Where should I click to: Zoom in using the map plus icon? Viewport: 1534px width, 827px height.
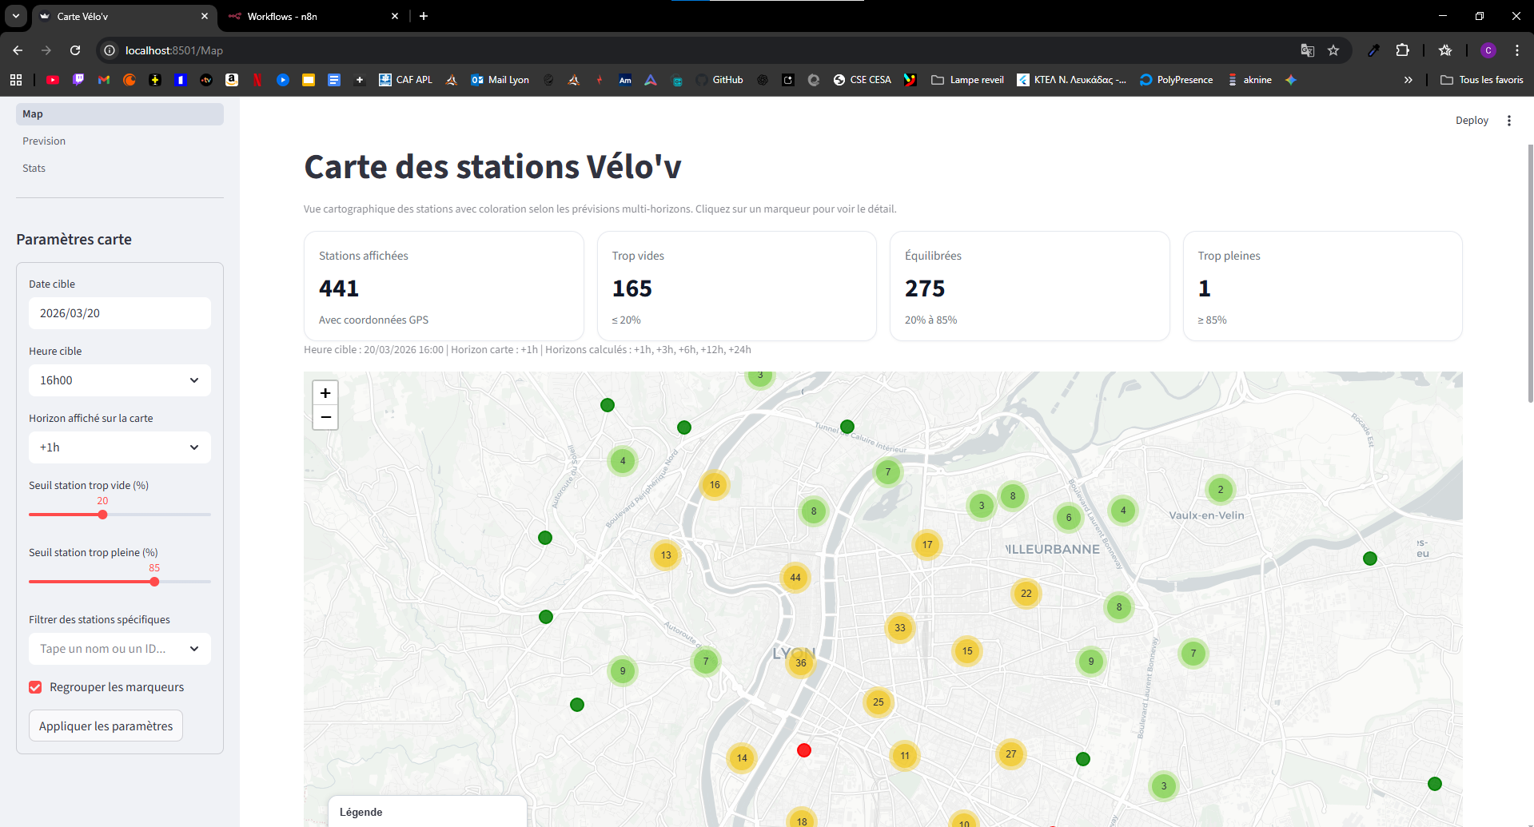[x=325, y=392]
